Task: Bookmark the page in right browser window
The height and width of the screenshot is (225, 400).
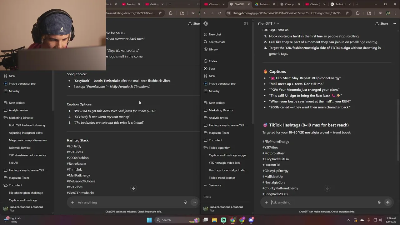Action: pos(347,13)
